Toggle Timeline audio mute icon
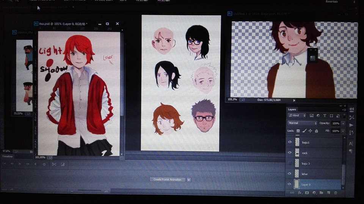 (35, 164)
